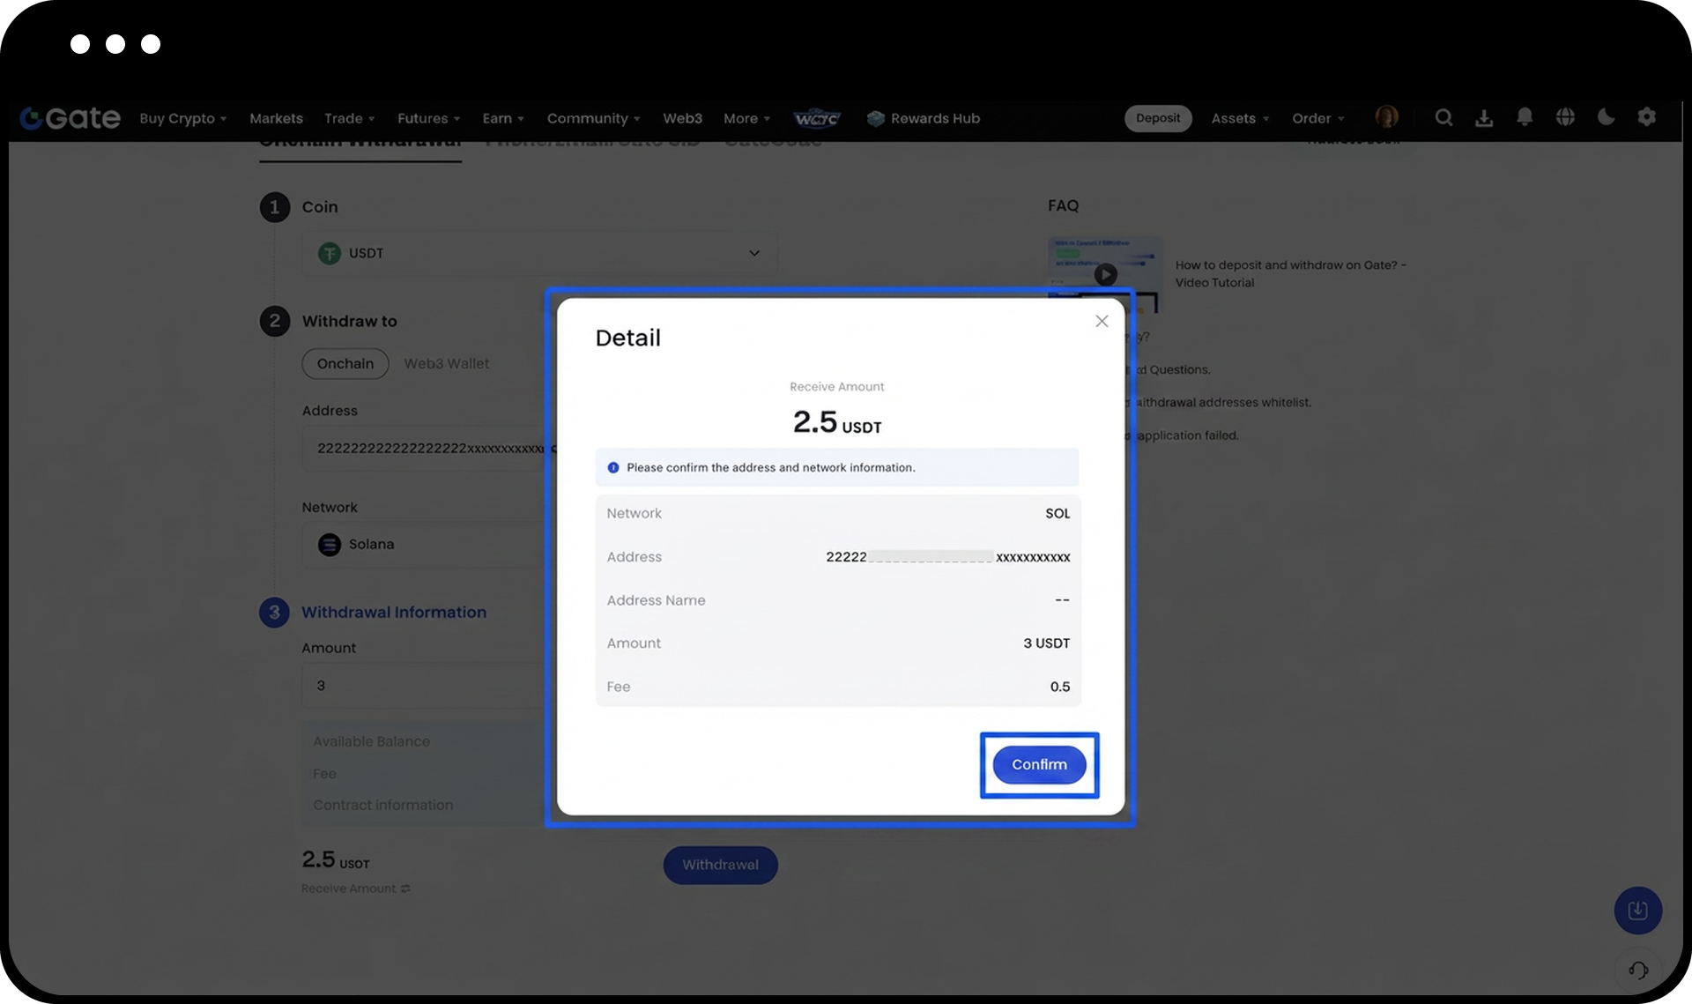Close the Detail dialog
The height and width of the screenshot is (1004, 1692).
(1102, 321)
